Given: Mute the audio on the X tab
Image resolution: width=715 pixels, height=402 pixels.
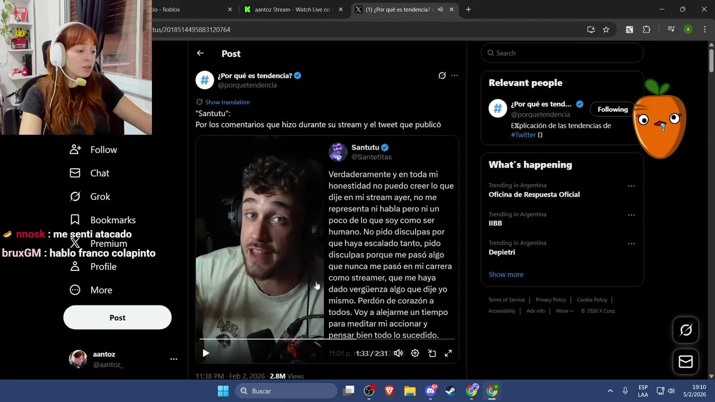Looking at the screenshot, I should (x=440, y=9).
